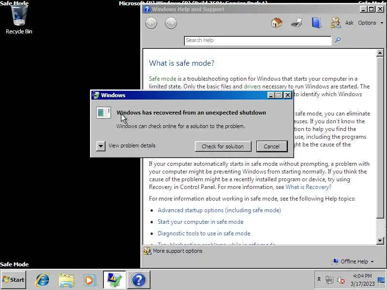Click help pane scrollbar down arrow
Viewport: 387px width, 290px height.
pyautogui.click(x=380, y=240)
